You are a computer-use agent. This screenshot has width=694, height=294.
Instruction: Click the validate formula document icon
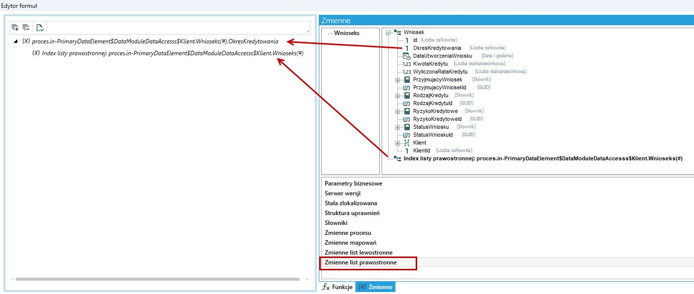point(40,28)
